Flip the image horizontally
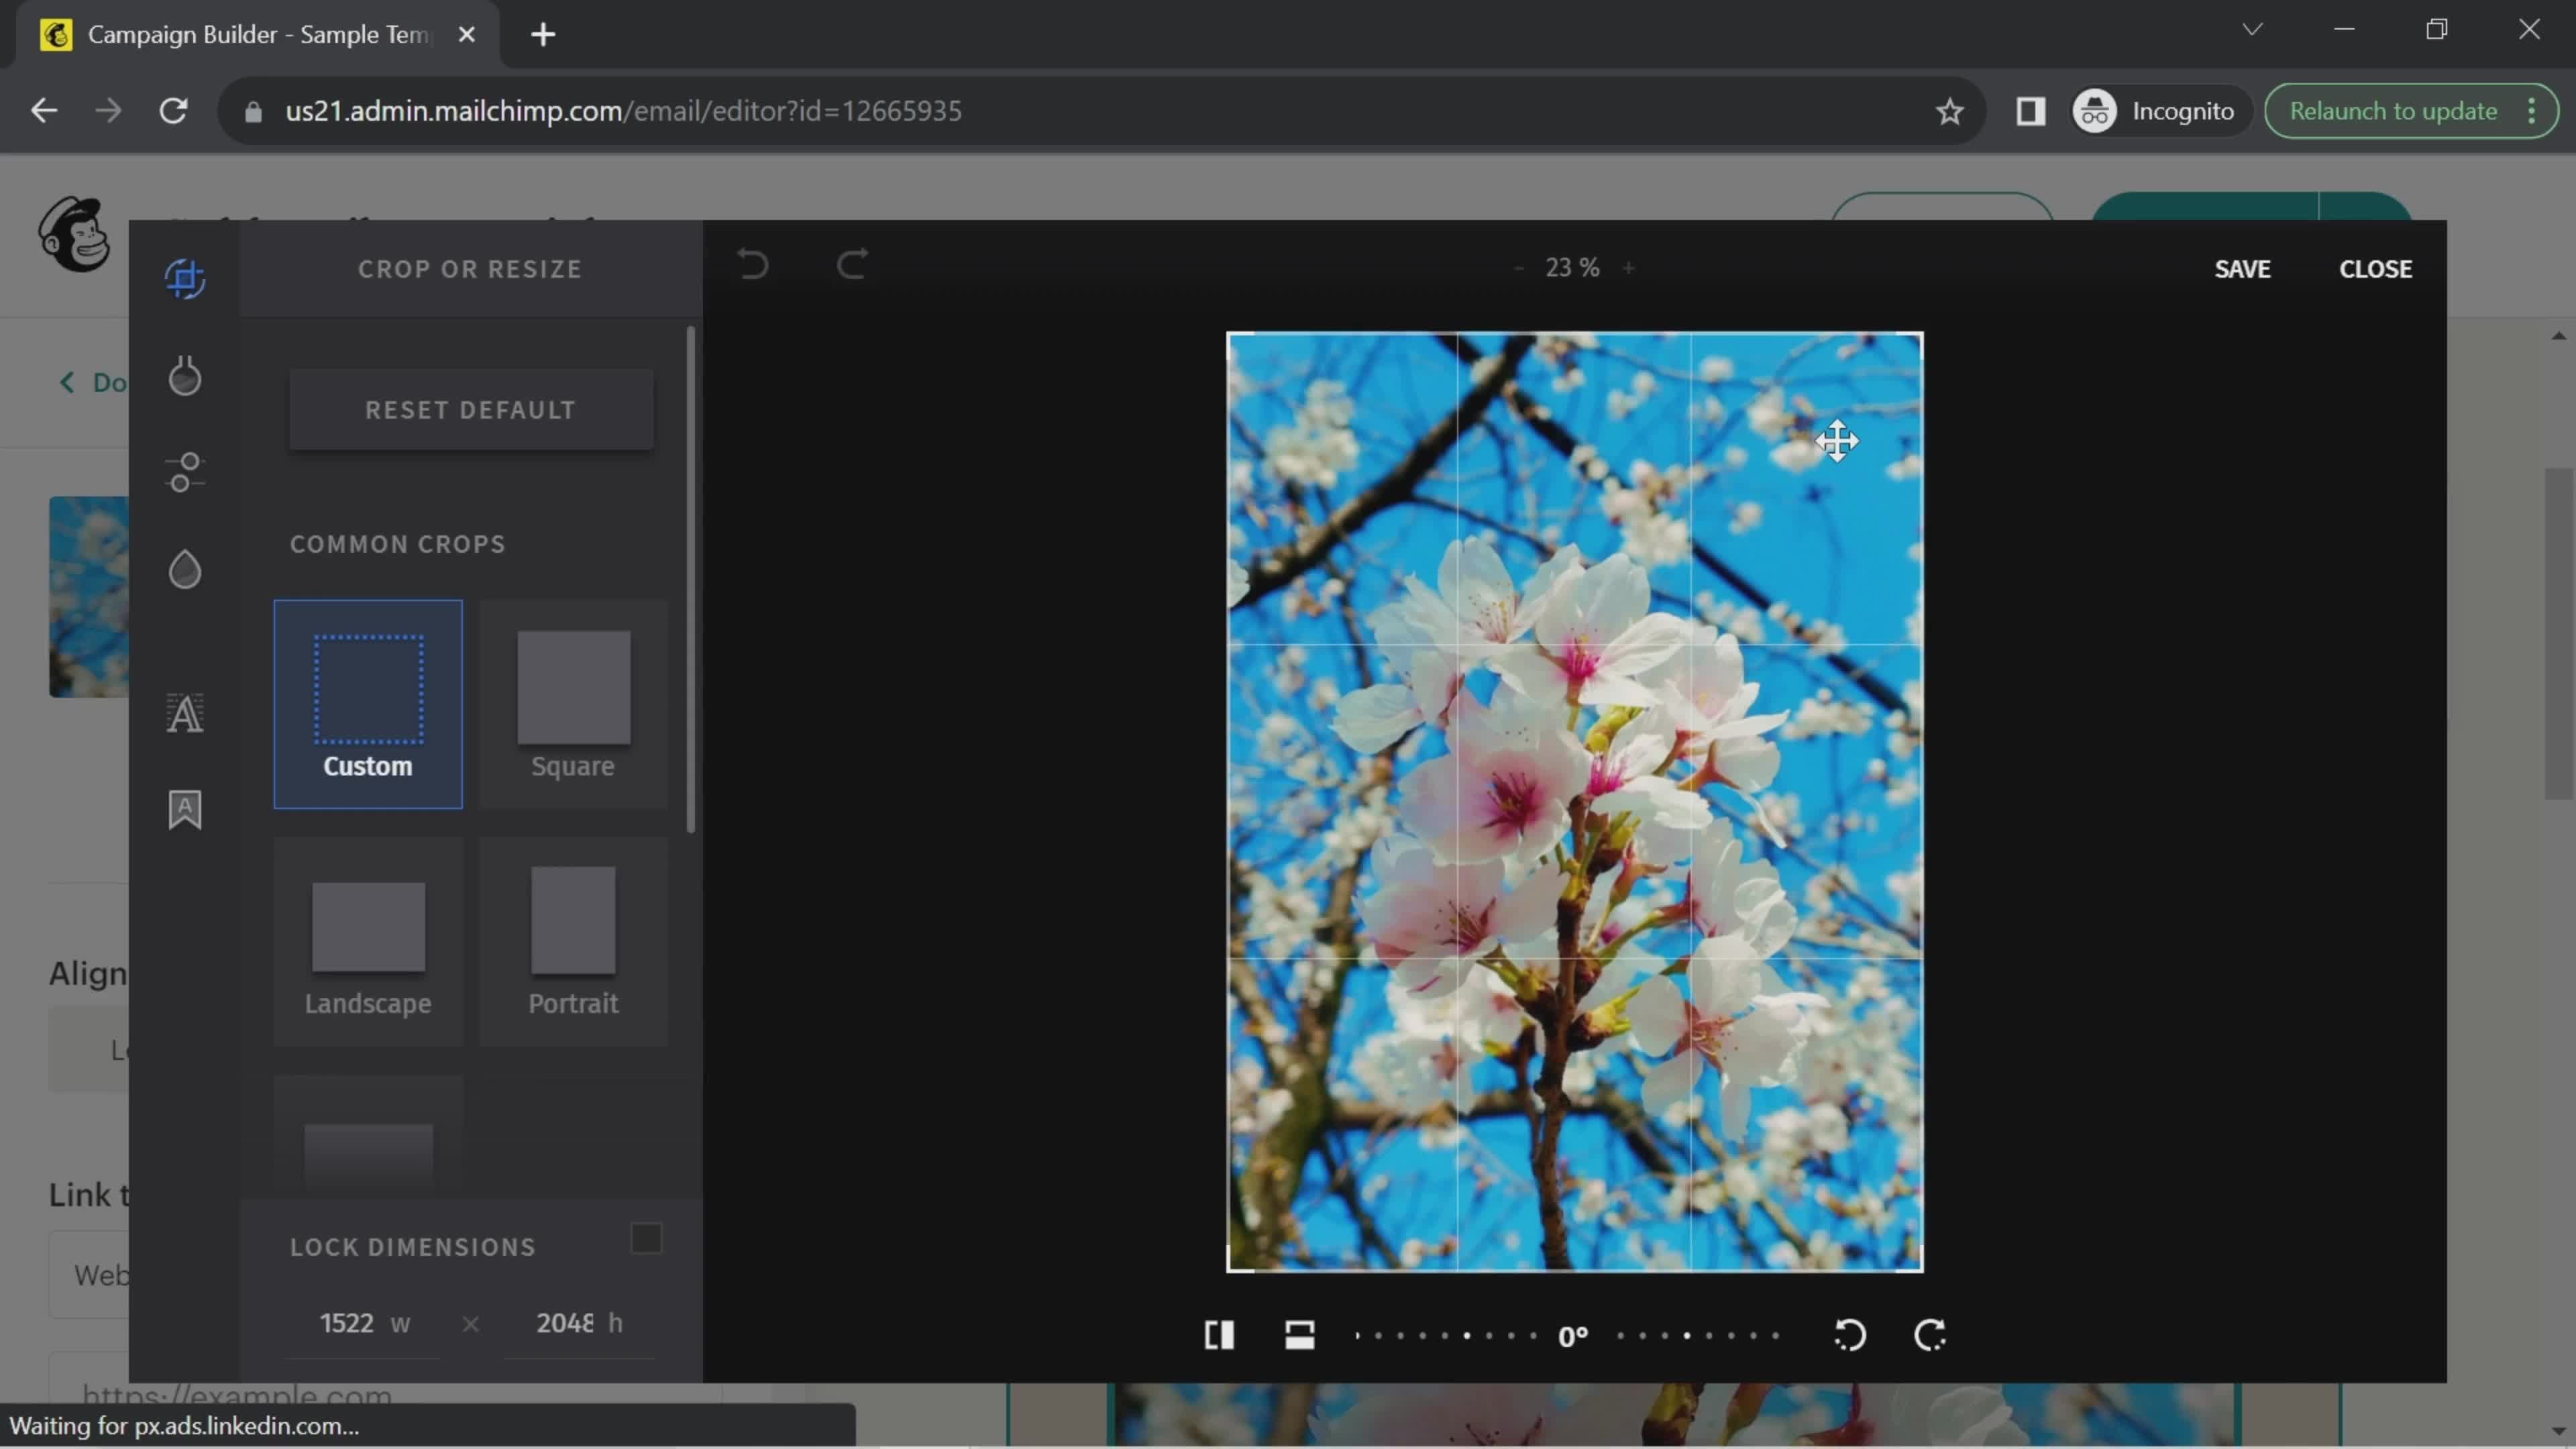The width and height of the screenshot is (2576, 1449). 1219,1335
